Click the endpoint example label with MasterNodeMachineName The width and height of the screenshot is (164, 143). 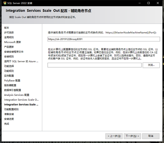point(102,33)
